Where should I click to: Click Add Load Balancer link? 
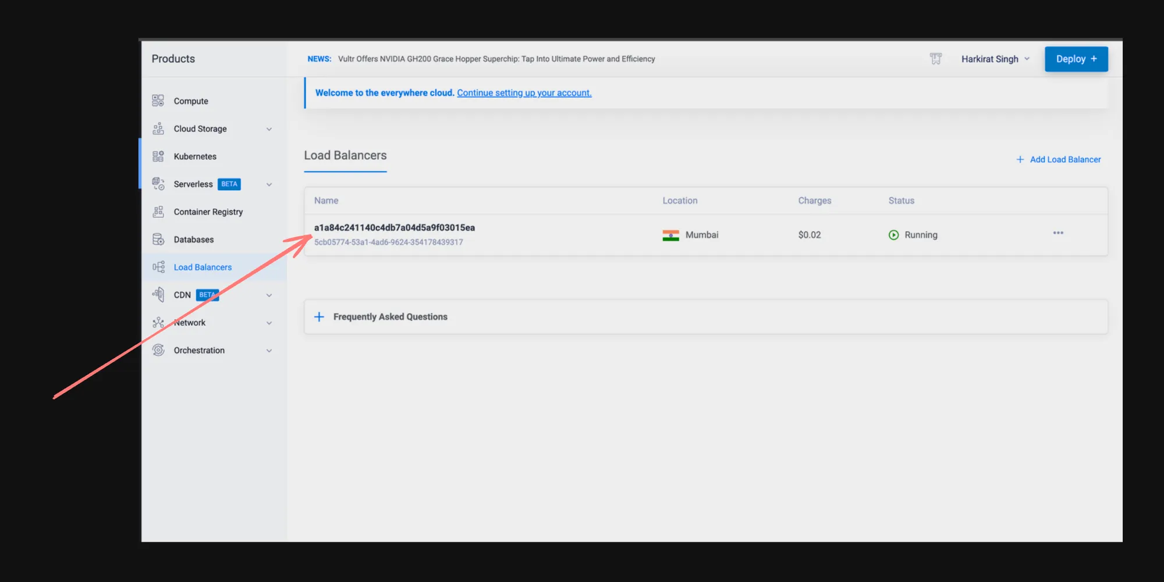1059,159
